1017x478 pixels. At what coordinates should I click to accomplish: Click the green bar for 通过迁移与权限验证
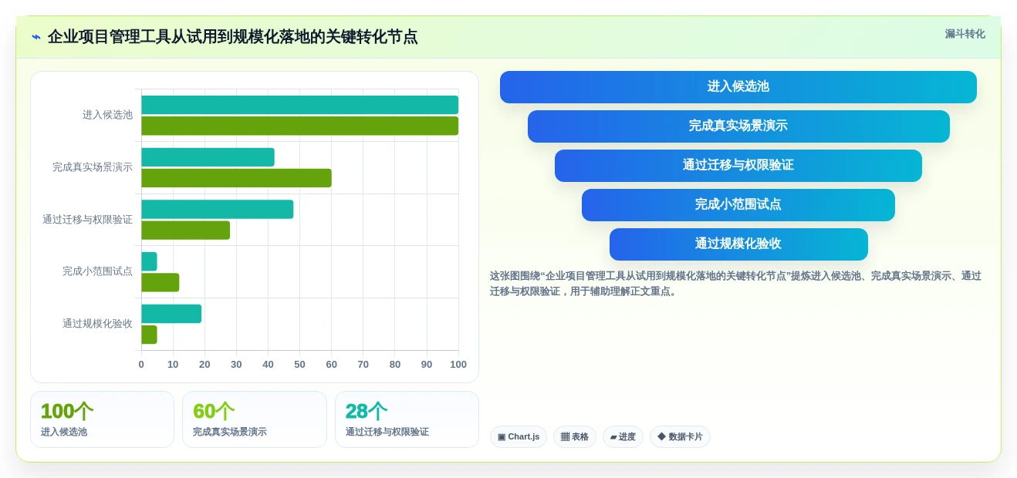click(x=185, y=231)
